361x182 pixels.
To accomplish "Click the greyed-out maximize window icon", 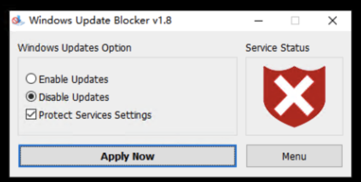I will (x=295, y=21).
